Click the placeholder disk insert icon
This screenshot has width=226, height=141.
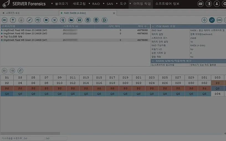(5, 20)
